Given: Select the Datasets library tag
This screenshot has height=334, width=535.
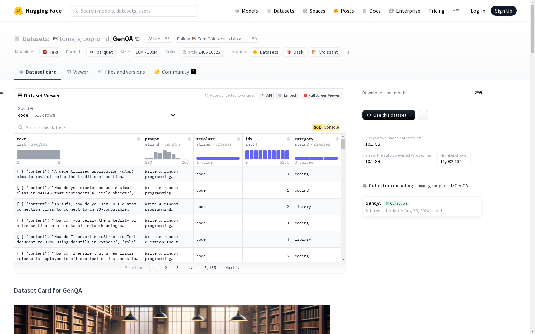Looking at the screenshot, I should [265, 52].
